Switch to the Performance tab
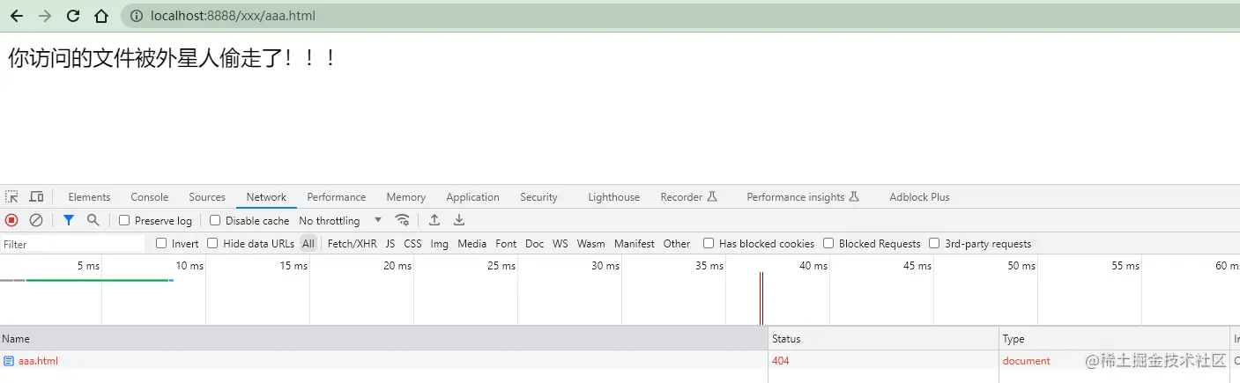 pyautogui.click(x=337, y=197)
